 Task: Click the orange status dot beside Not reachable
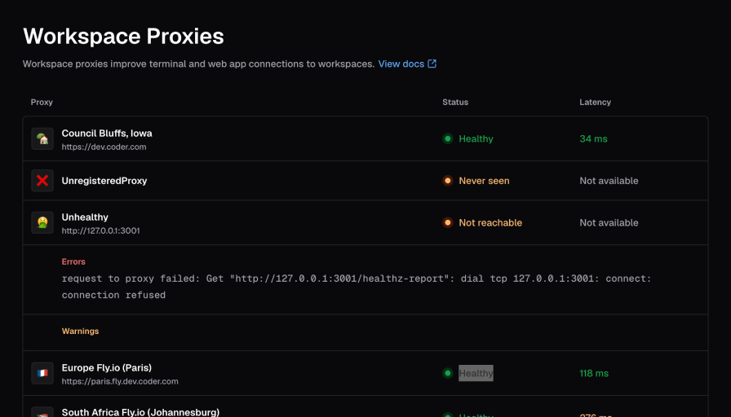448,222
